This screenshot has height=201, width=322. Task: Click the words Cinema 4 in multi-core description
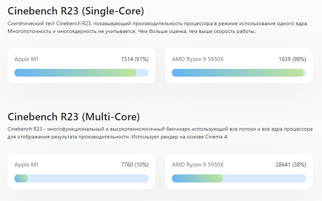pos(218,137)
